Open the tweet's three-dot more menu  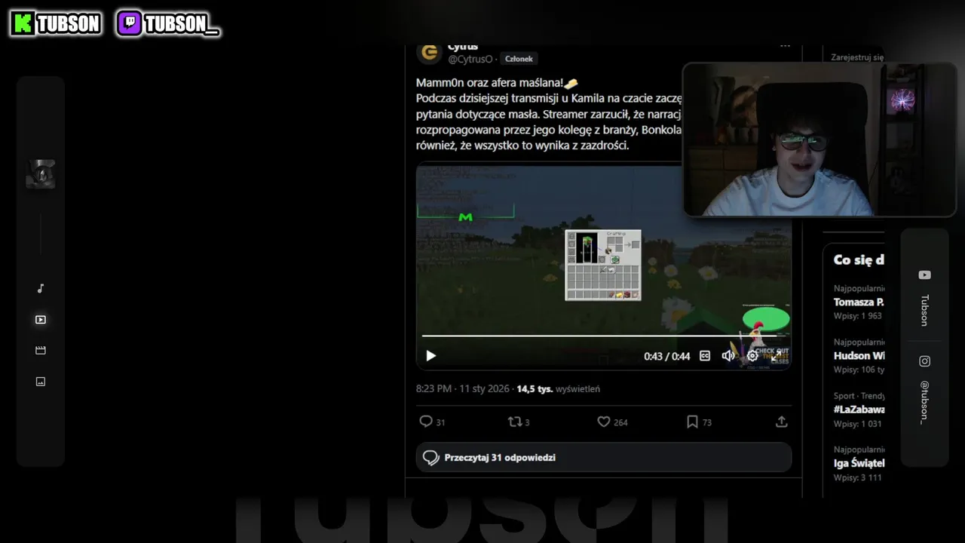click(785, 46)
